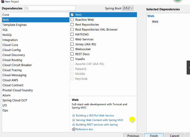
Task: Select the Cloud Discovery category
Action: tap(36, 55)
